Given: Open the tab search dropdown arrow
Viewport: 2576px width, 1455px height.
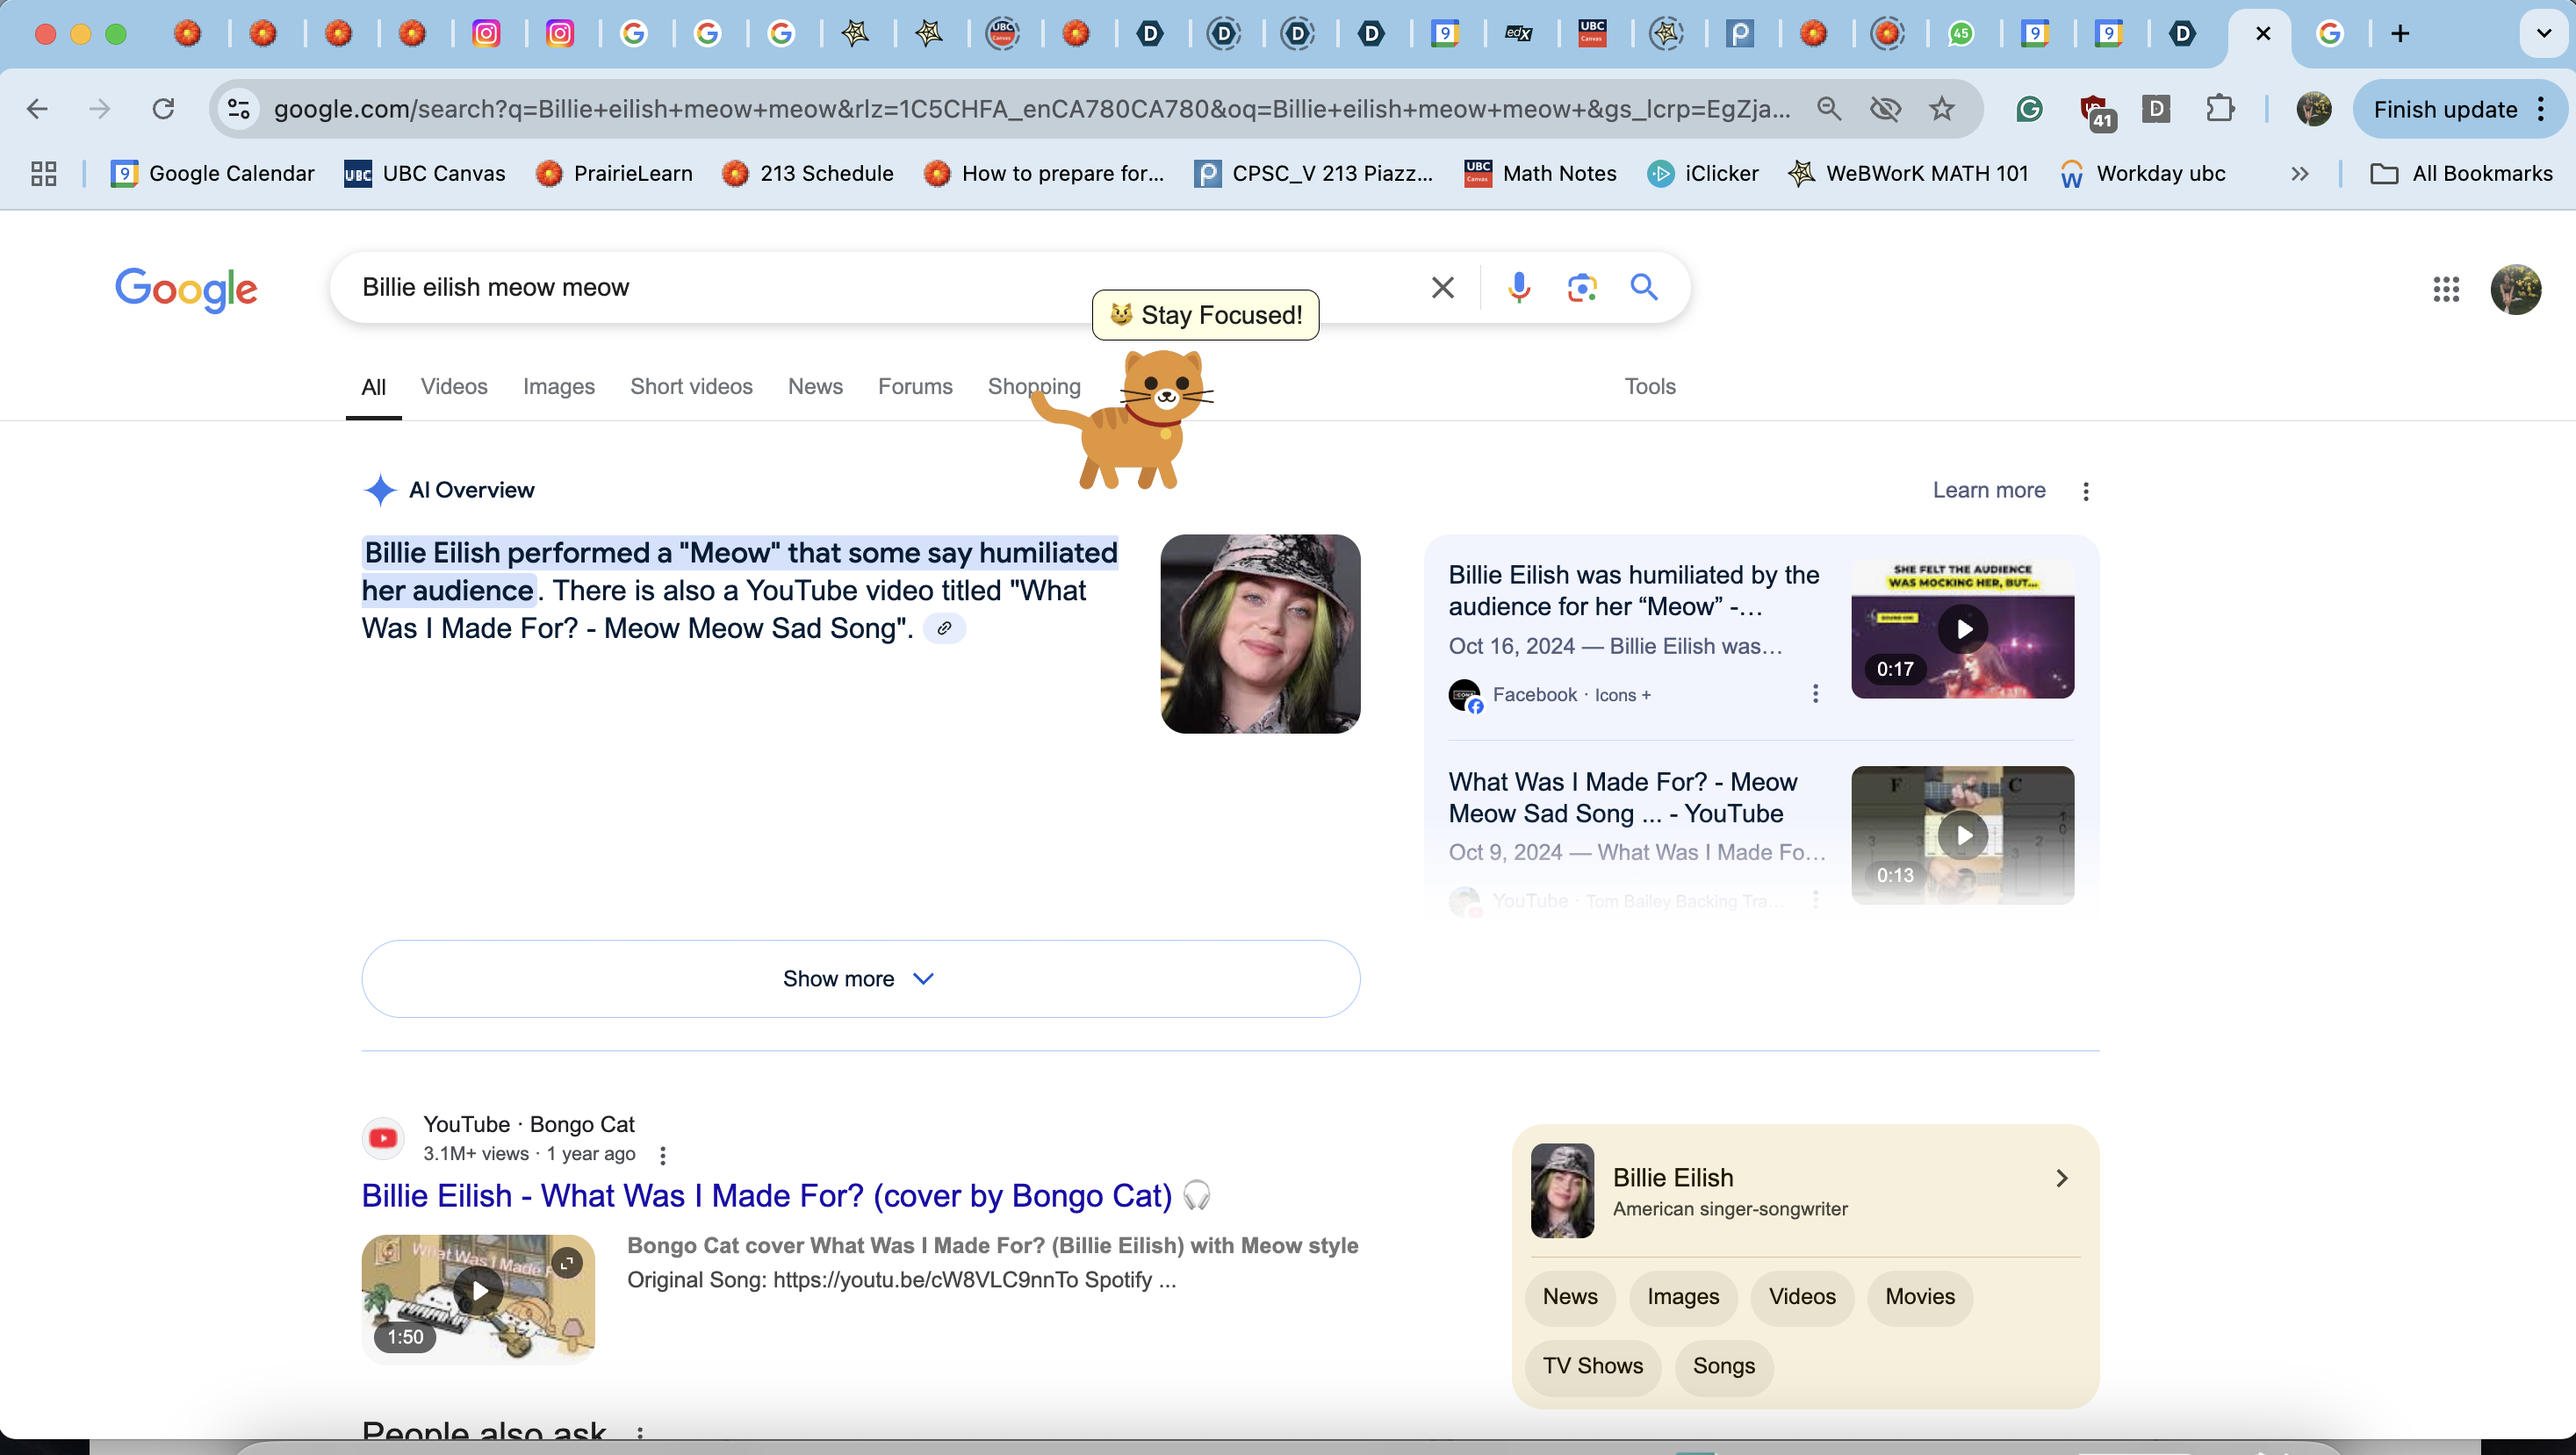Looking at the screenshot, I should coord(2543,34).
